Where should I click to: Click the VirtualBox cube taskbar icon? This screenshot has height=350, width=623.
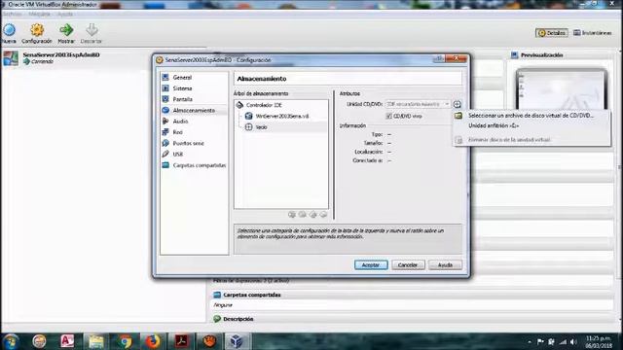tap(237, 341)
